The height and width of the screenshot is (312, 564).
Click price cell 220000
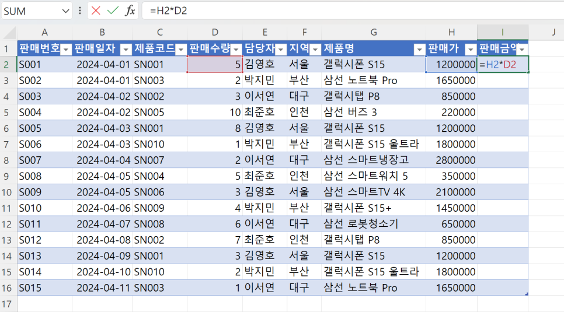pyautogui.click(x=452, y=112)
